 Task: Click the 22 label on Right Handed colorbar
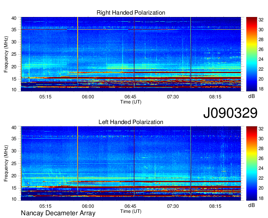click(261, 69)
